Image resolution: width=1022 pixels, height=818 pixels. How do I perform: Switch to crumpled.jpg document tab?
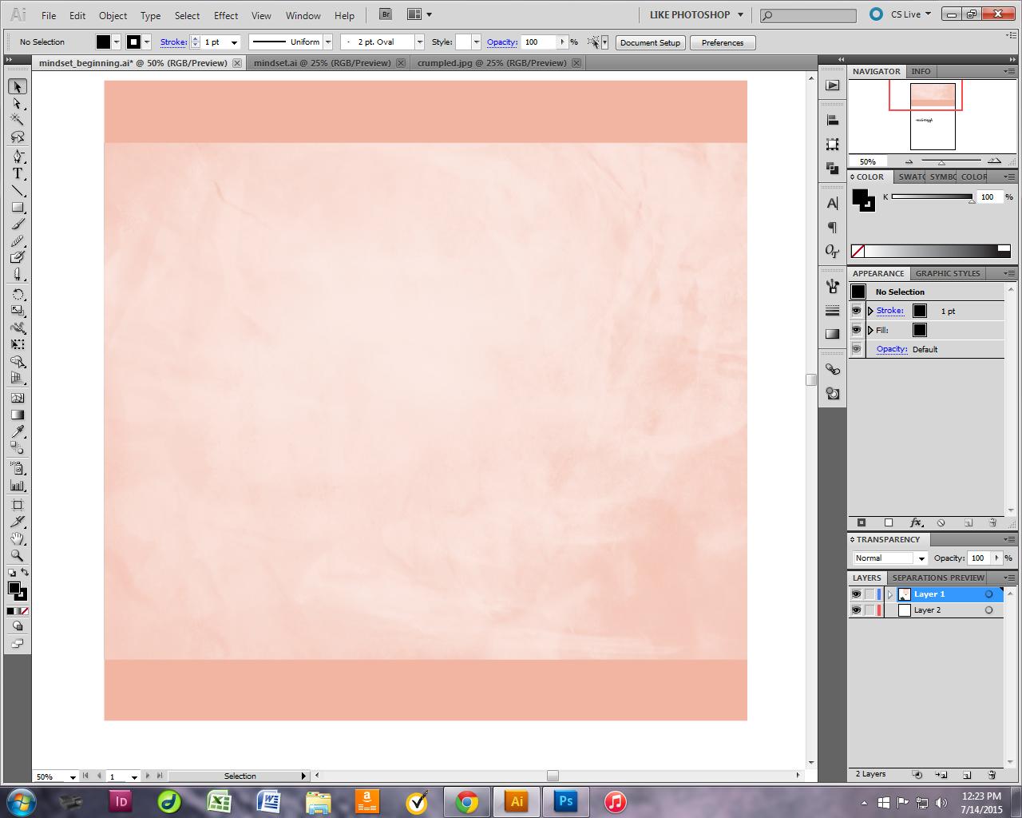492,63
